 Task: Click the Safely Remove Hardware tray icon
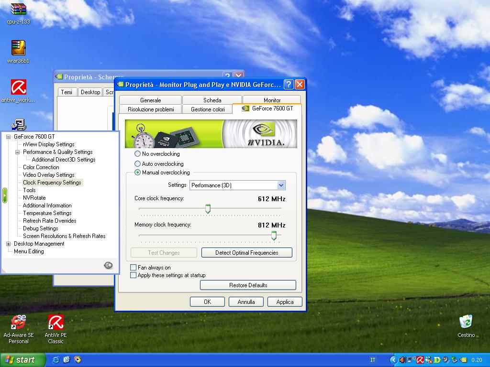(x=454, y=360)
